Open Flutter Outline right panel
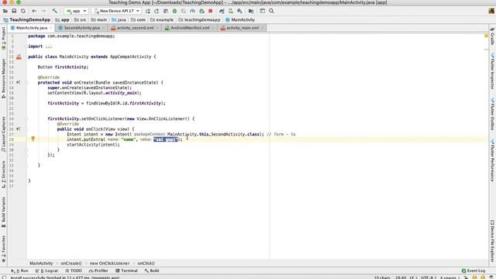Image resolution: width=496 pixels, height=279 pixels. pos(493,114)
